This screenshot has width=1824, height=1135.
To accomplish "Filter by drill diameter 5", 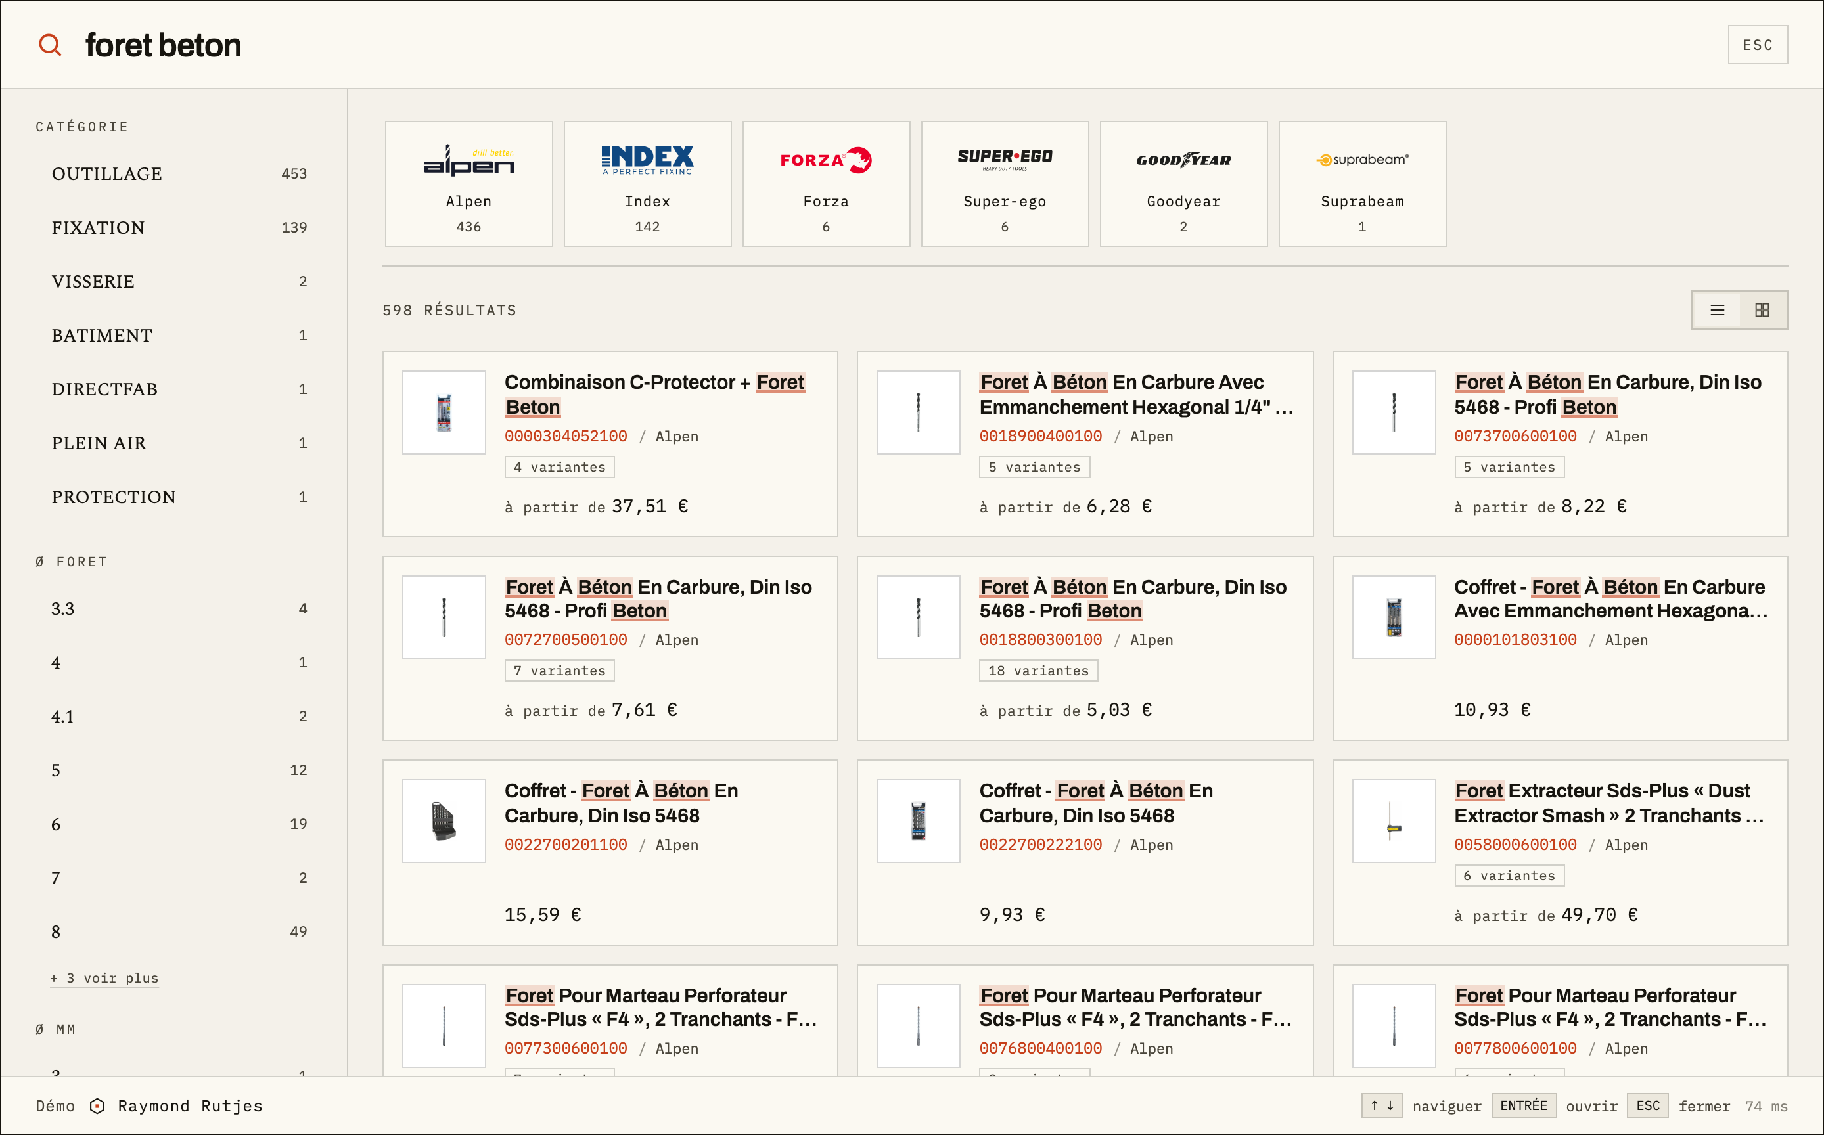I will (179, 770).
